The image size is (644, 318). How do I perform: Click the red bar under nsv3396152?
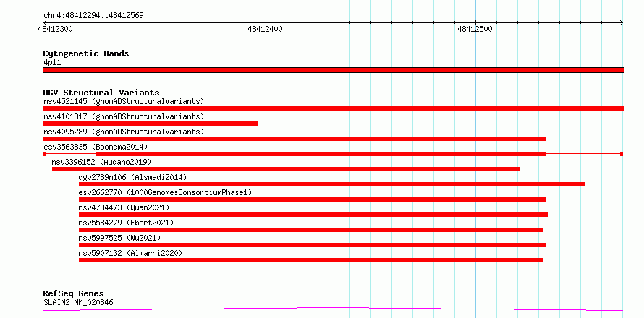tap(286, 169)
